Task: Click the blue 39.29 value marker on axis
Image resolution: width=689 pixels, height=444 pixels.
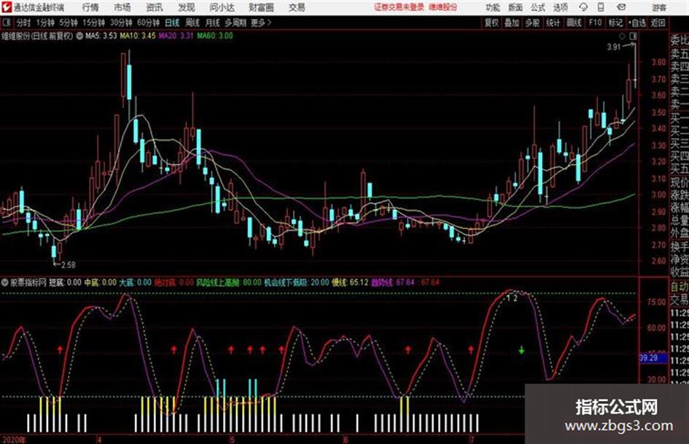Action: [653, 358]
